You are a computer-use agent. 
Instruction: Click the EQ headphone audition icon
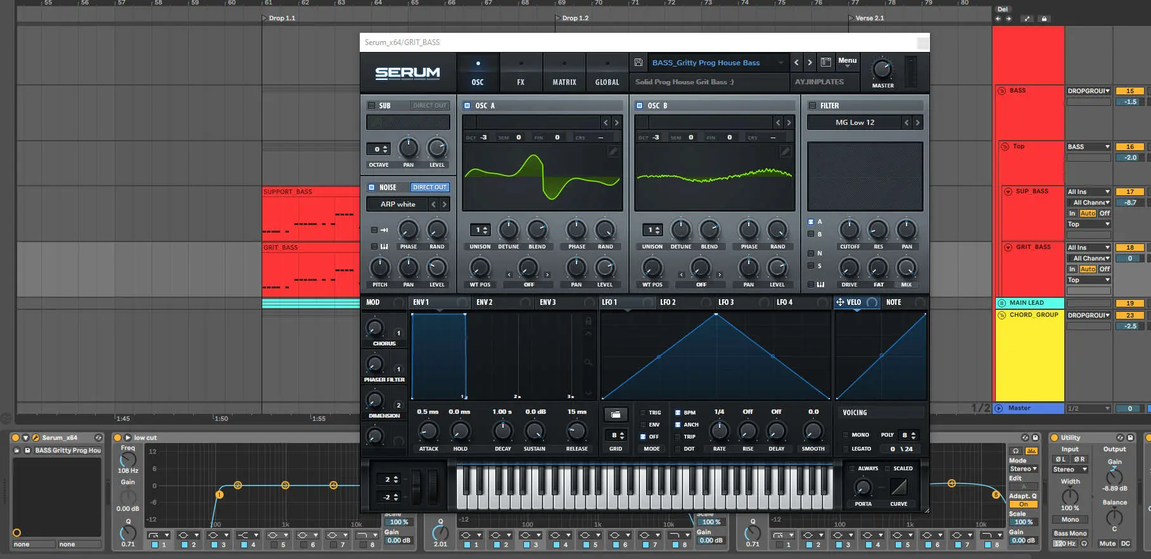coord(1015,451)
